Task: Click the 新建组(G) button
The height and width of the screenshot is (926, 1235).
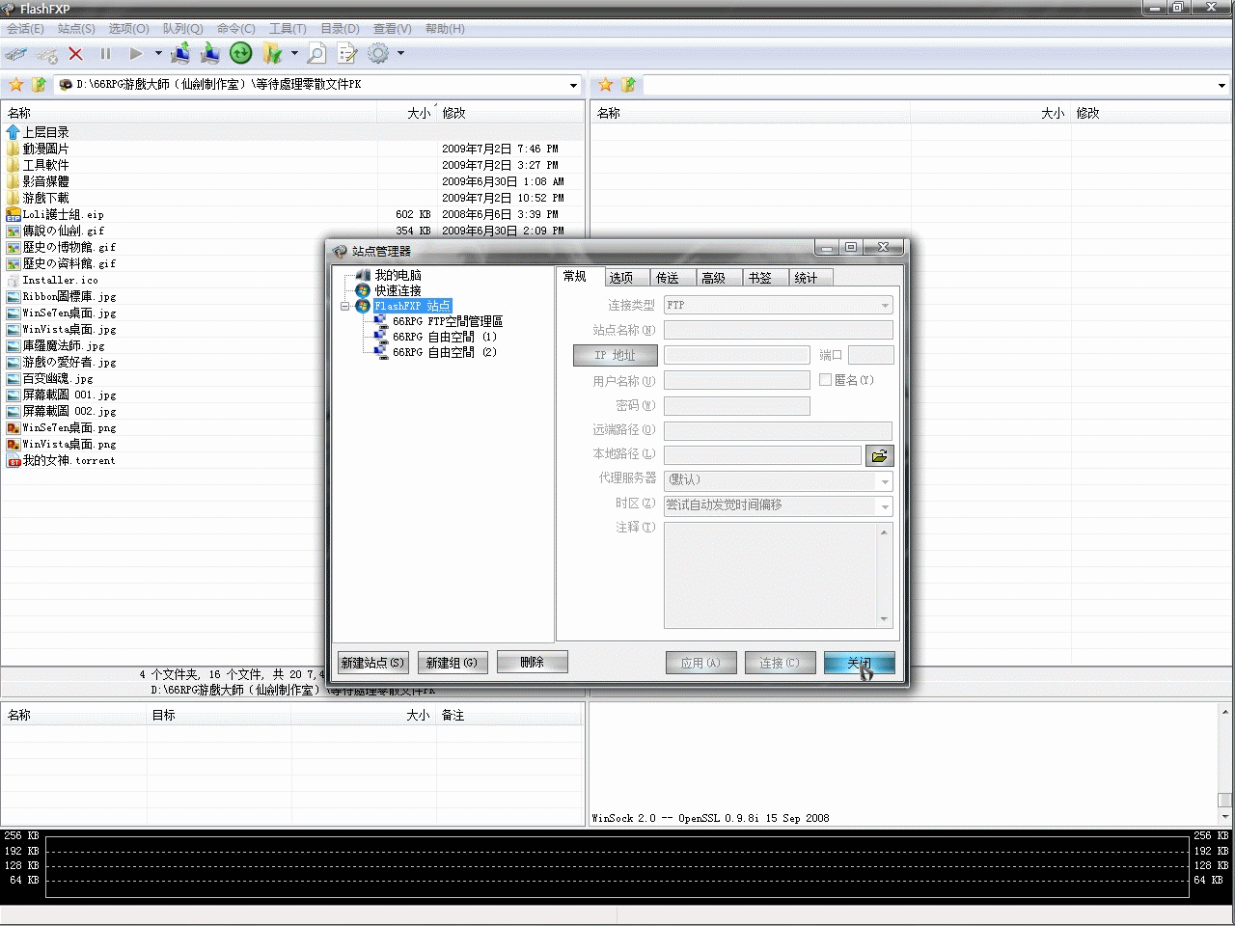Action: click(x=453, y=663)
